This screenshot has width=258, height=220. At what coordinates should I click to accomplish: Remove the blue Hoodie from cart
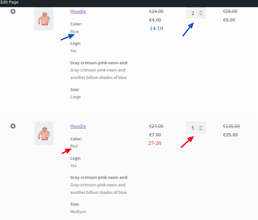click(13, 11)
